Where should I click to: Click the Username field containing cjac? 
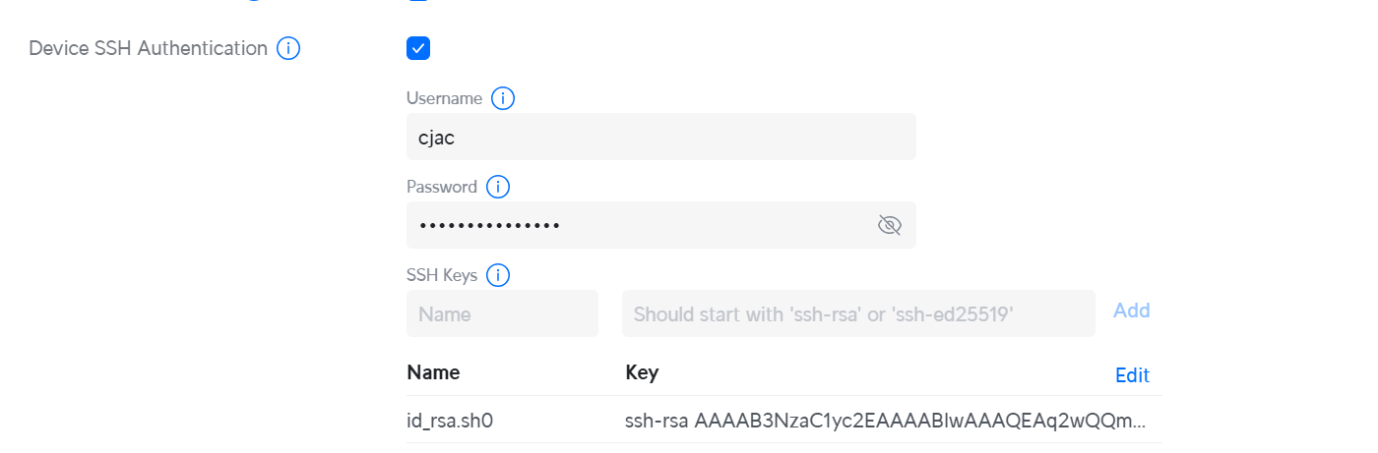pyautogui.click(x=660, y=137)
